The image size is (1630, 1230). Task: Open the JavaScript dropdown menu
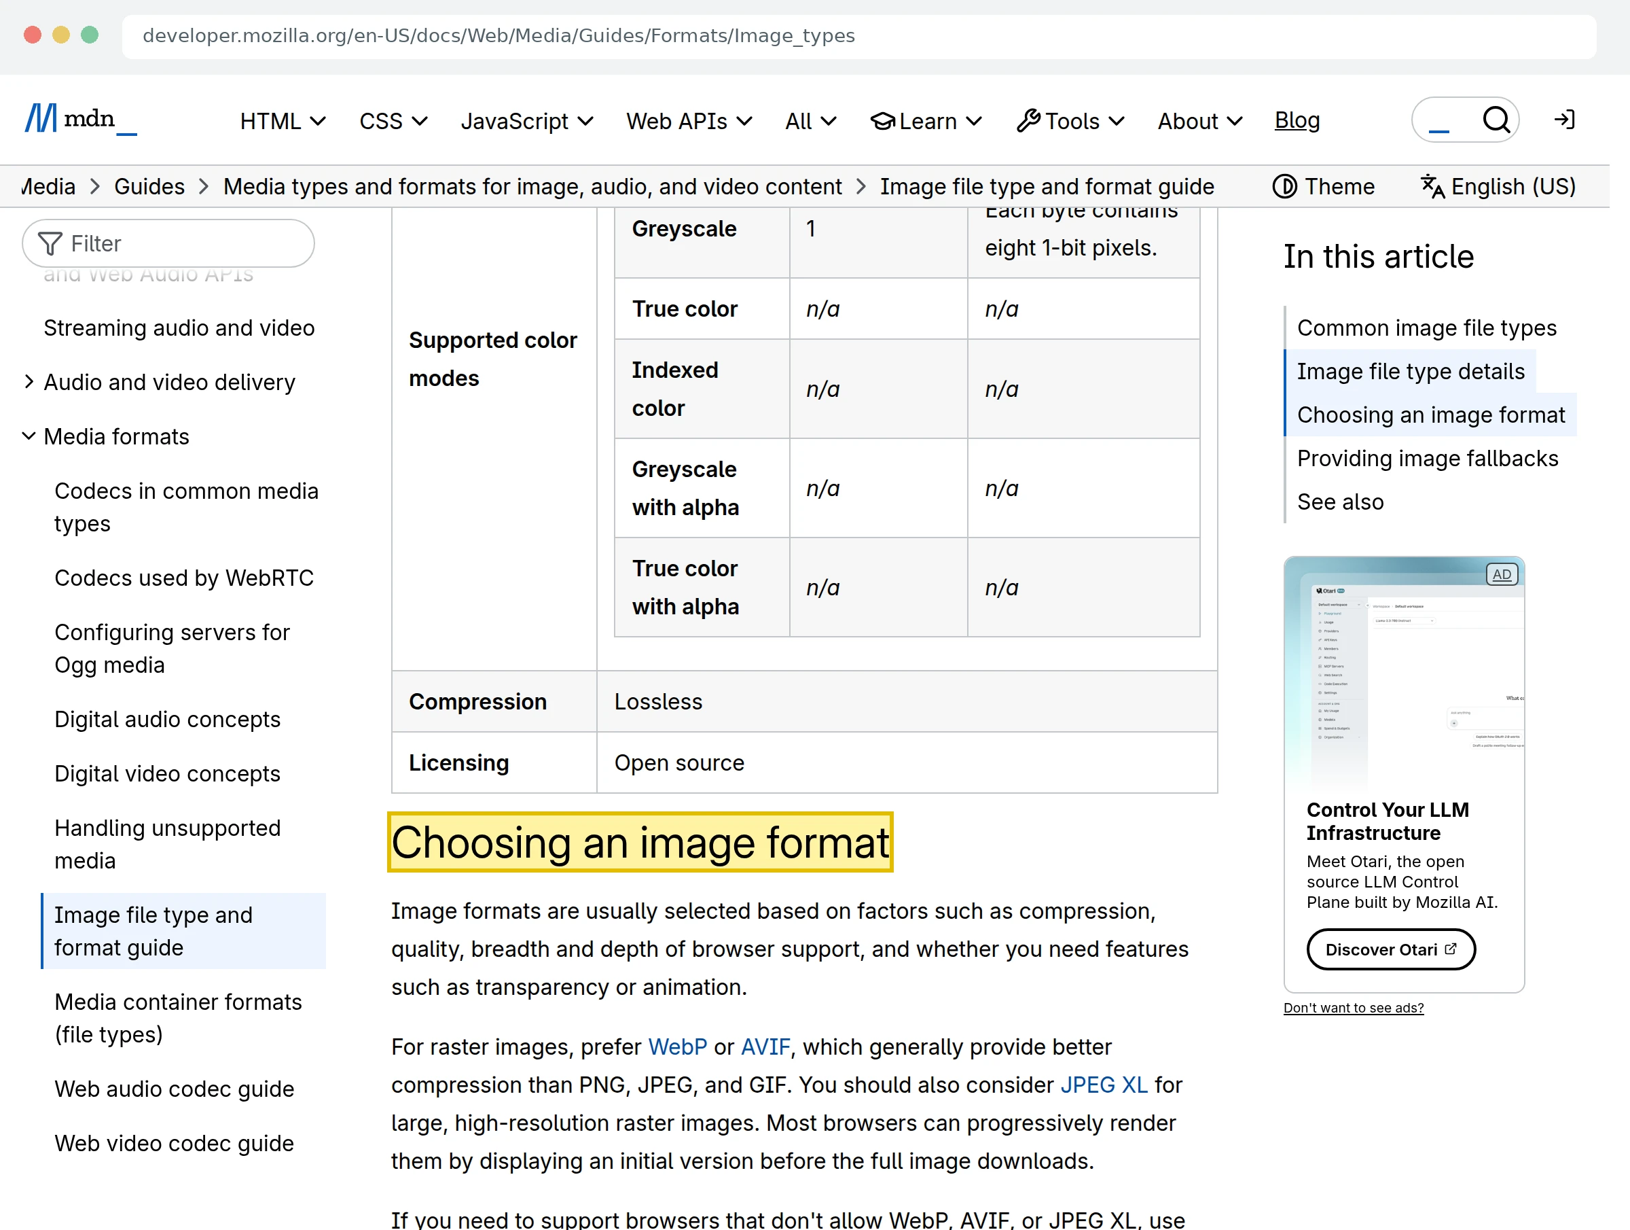coord(527,121)
